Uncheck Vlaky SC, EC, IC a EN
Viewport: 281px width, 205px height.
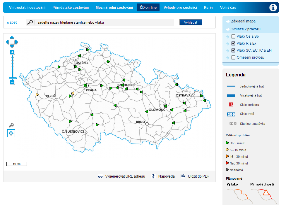[233, 50]
